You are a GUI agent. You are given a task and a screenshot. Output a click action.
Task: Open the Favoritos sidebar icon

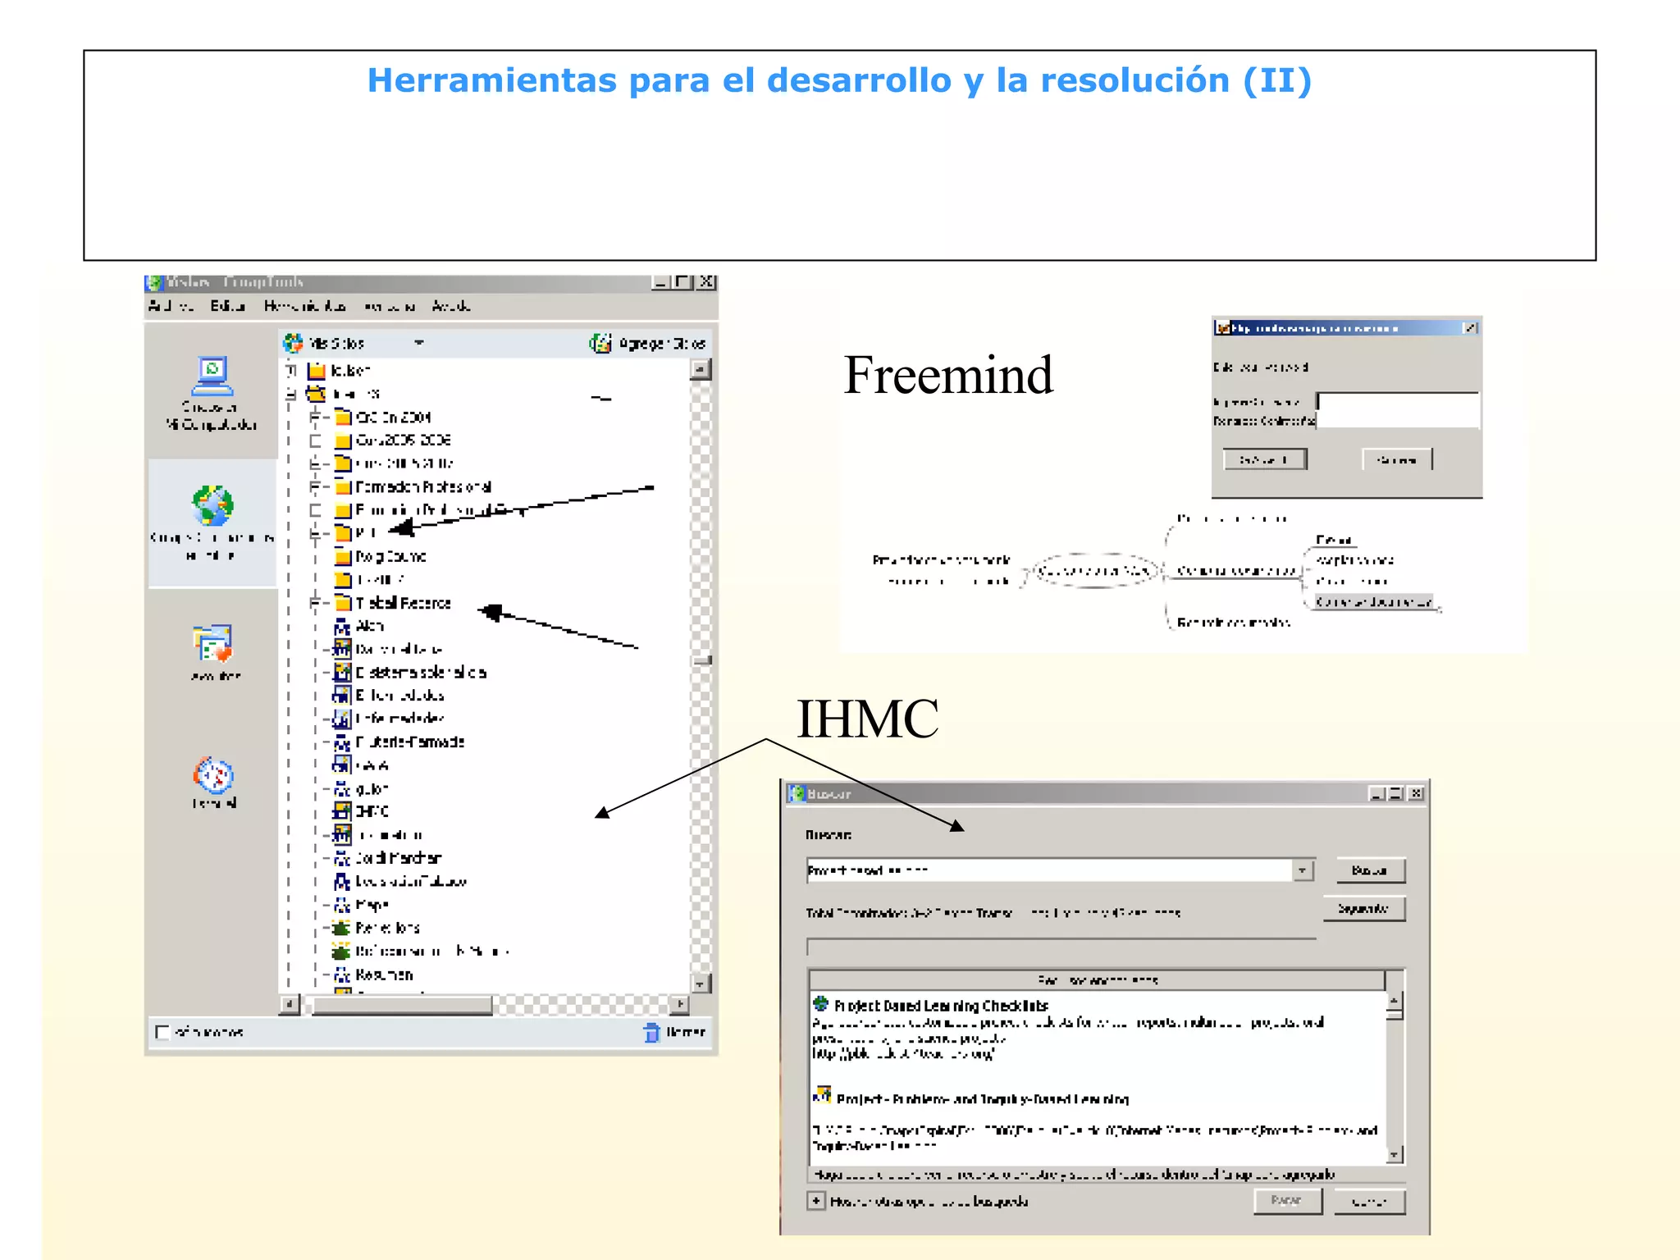tap(213, 643)
